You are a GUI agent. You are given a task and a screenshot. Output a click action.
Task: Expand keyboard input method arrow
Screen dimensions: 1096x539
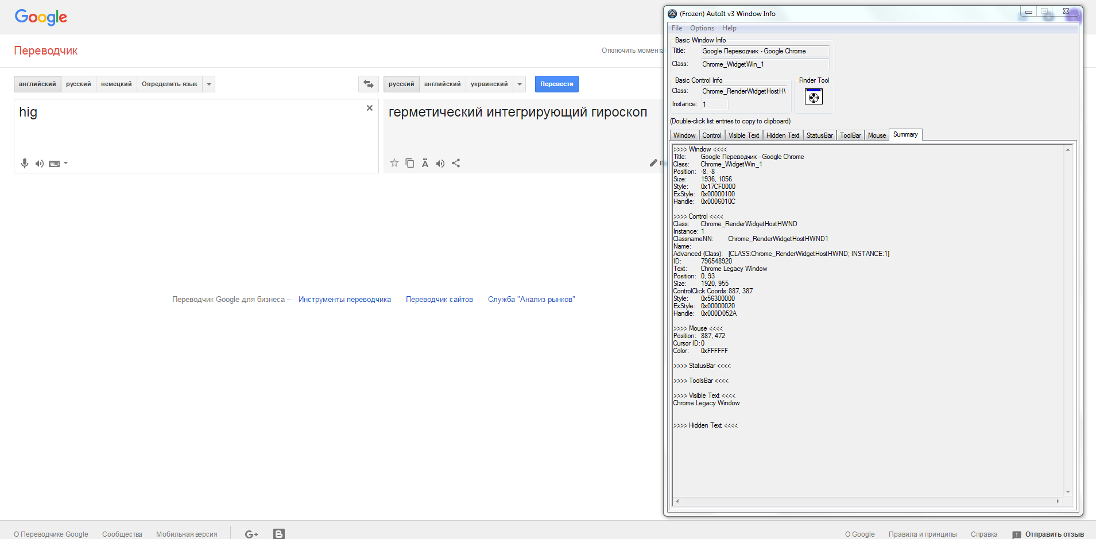tap(65, 164)
